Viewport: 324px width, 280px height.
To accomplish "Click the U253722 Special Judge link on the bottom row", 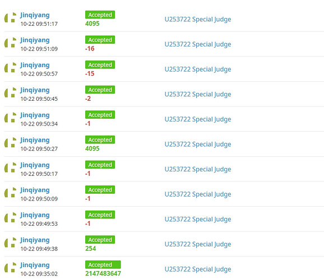I will click(198, 269).
